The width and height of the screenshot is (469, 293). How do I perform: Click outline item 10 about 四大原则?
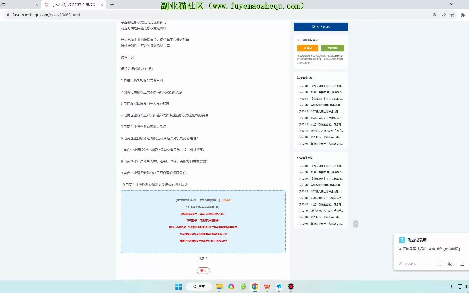pos(154,185)
